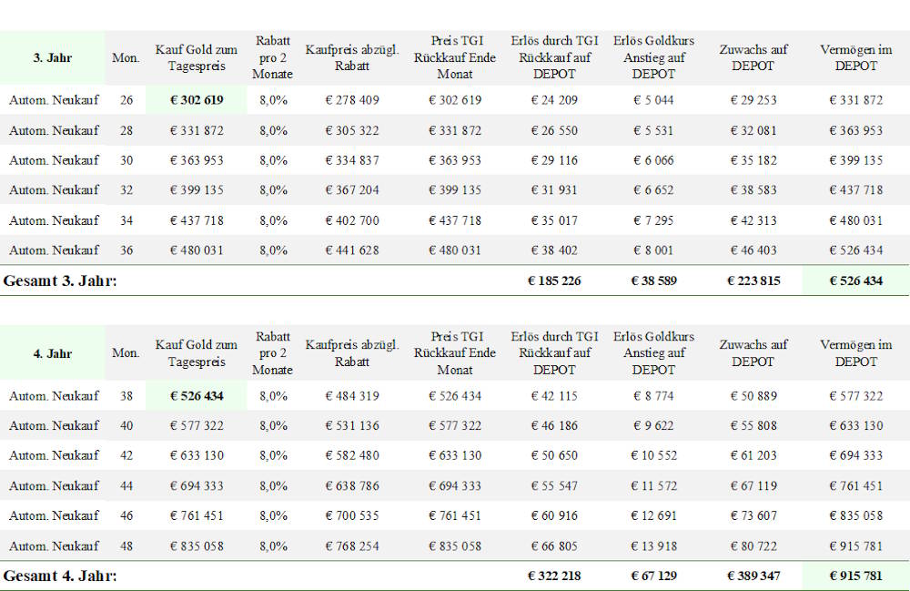Select the € 6 652 gold price gain cell

click(x=654, y=189)
